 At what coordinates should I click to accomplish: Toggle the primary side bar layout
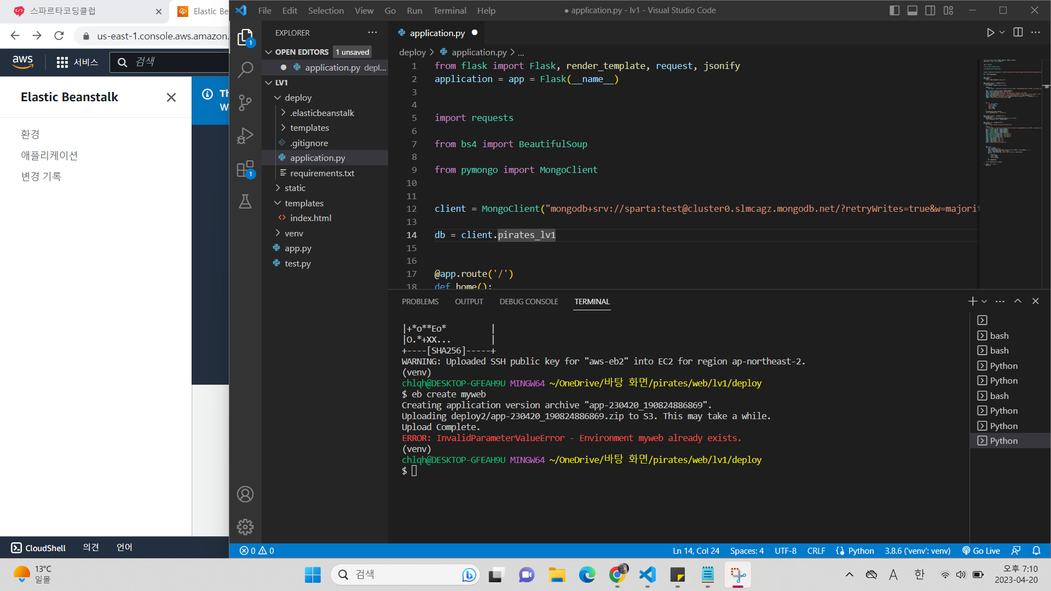(894, 10)
